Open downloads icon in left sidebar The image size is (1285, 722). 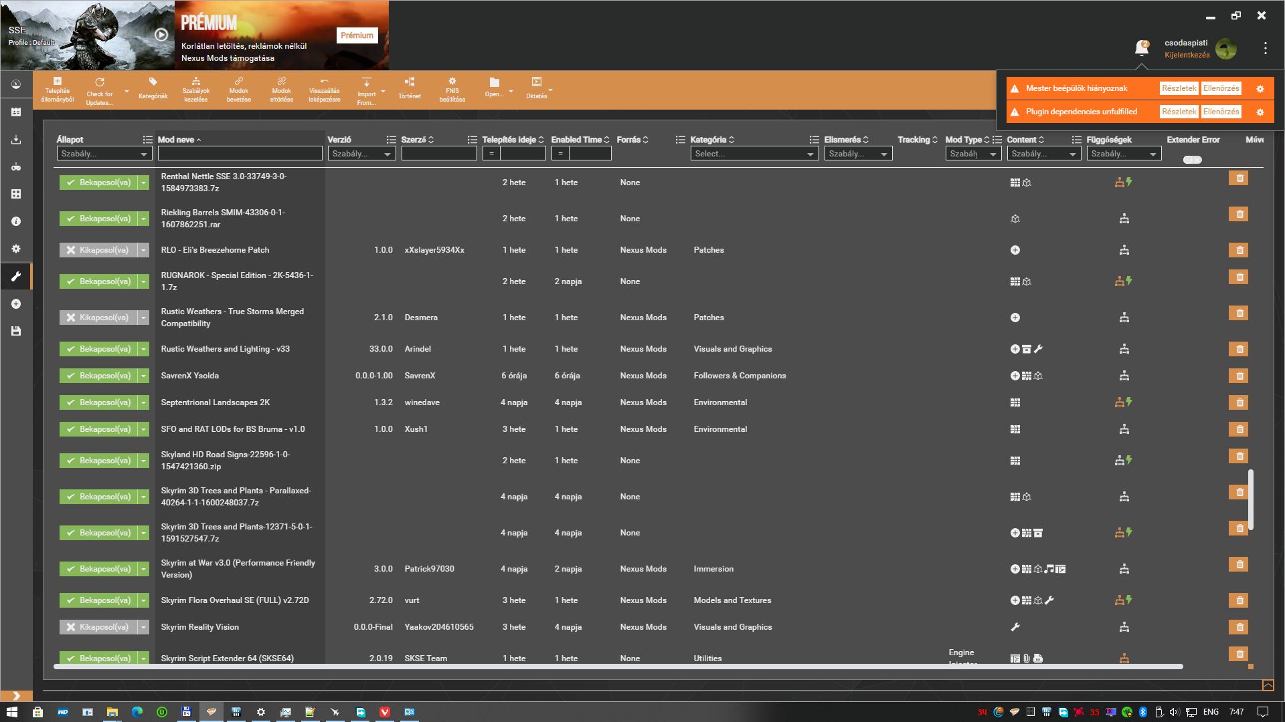click(x=16, y=140)
